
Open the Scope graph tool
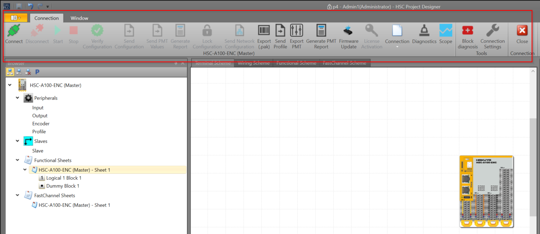coord(445,30)
